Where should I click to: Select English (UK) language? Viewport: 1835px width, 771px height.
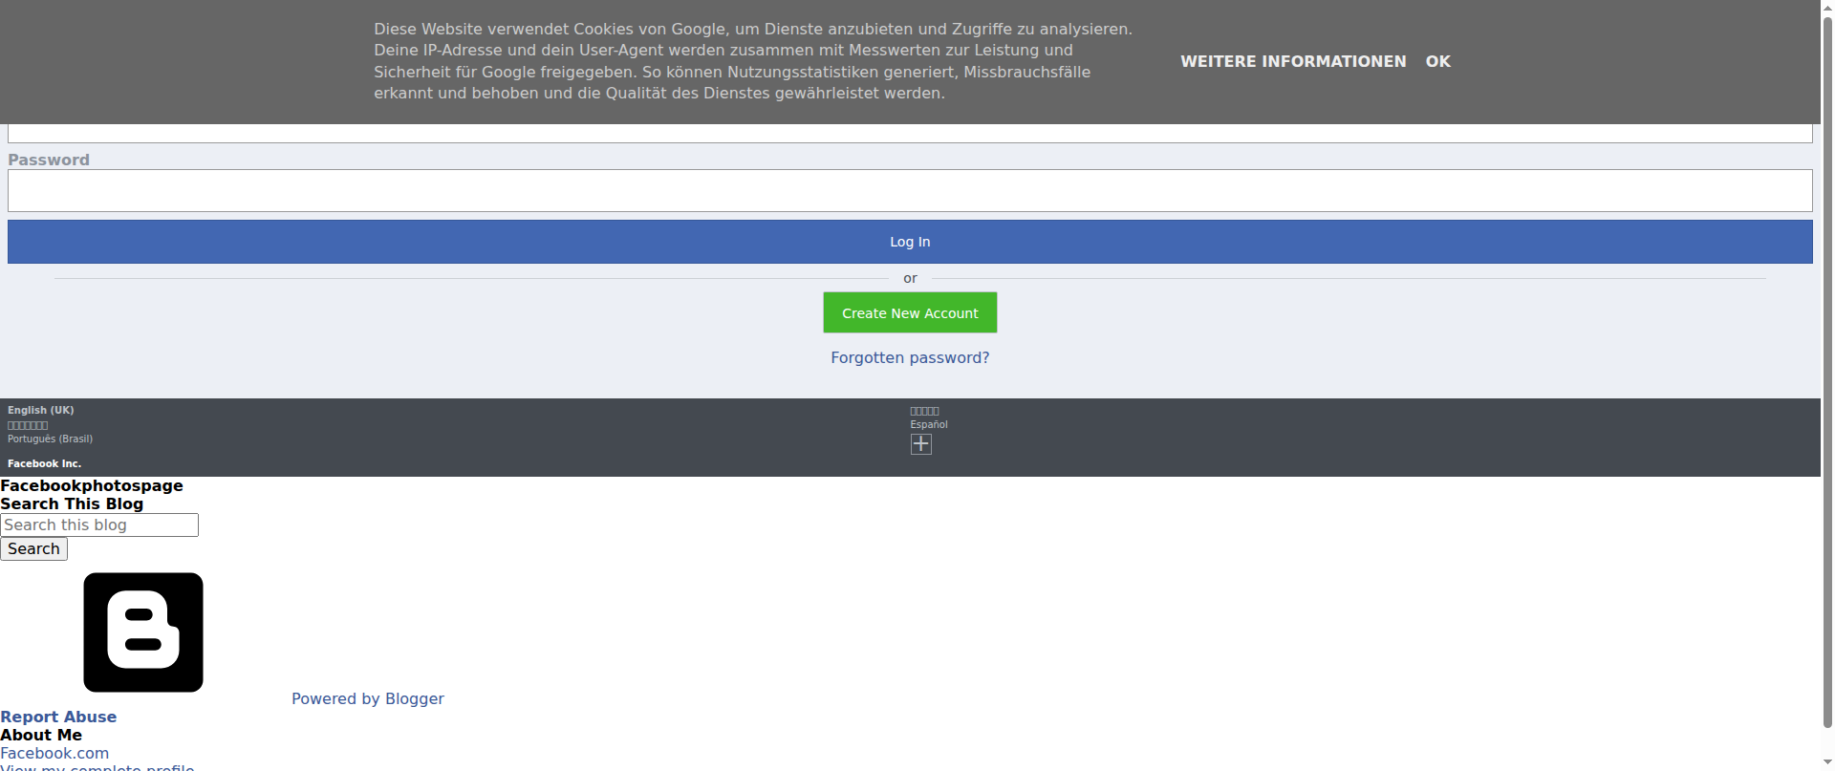click(41, 410)
